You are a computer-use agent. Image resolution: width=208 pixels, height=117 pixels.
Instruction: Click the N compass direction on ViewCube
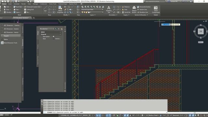(201, 25)
